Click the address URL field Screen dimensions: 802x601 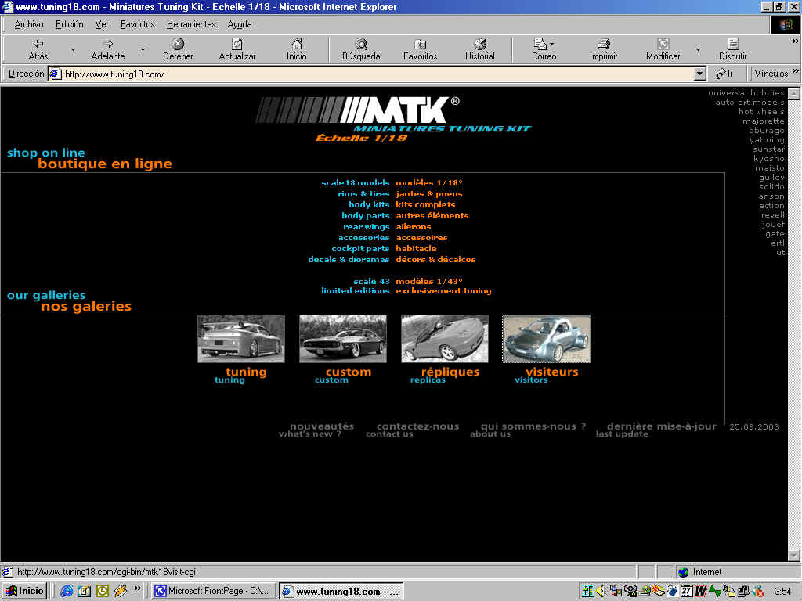(378, 74)
